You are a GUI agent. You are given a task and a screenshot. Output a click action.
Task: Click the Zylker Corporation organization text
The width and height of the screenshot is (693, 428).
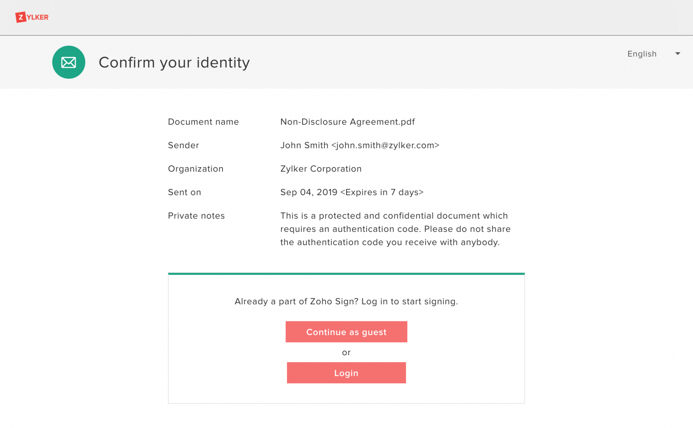coord(321,169)
